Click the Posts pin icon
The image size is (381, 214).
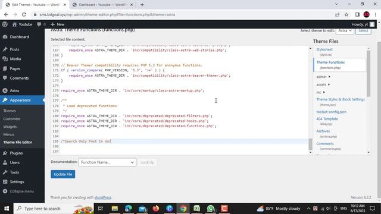point(5,49)
